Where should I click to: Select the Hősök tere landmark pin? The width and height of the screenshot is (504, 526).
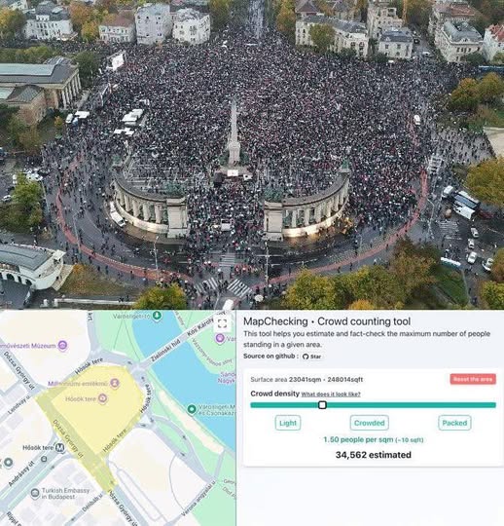coord(103,398)
